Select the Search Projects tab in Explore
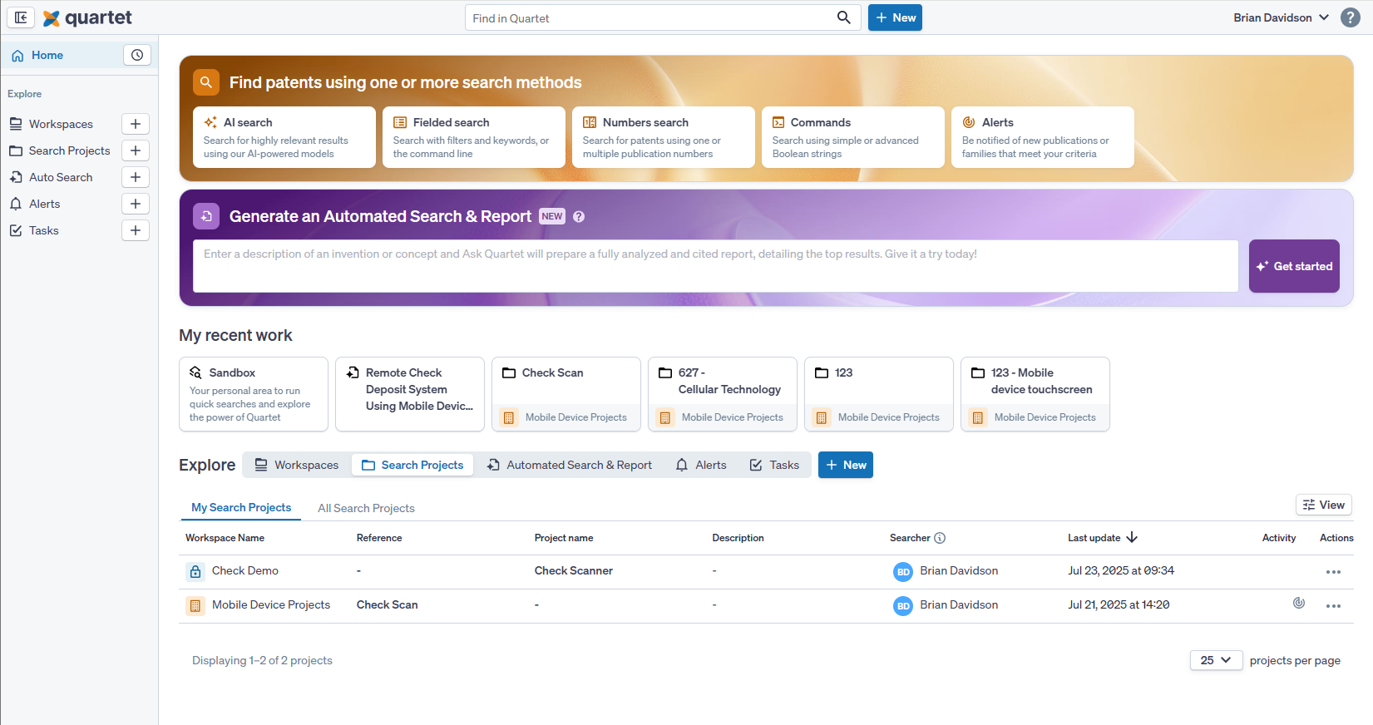The height and width of the screenshot is (725, 1373). click(x=412, y=465)
